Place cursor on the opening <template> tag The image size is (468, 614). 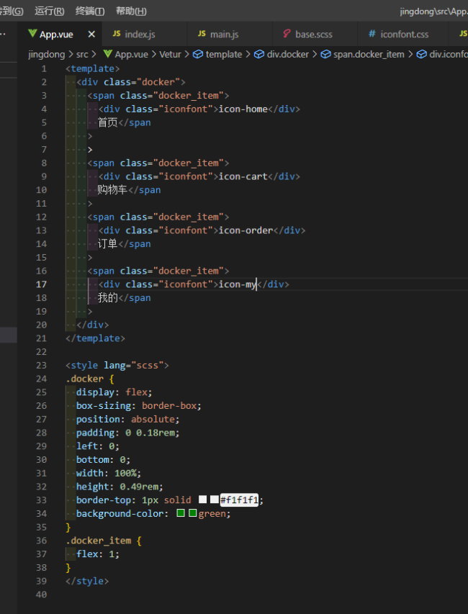coord(93,68)
